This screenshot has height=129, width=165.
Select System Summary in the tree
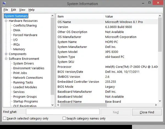[16, 16]
